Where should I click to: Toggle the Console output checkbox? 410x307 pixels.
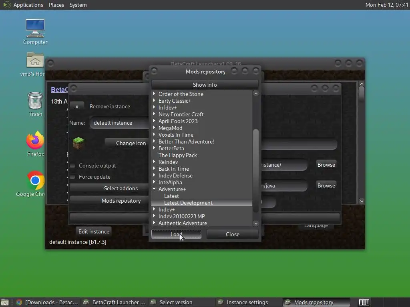73,165
